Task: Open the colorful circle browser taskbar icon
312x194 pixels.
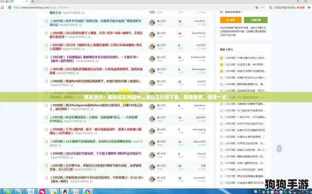Action: coord(88,191)
